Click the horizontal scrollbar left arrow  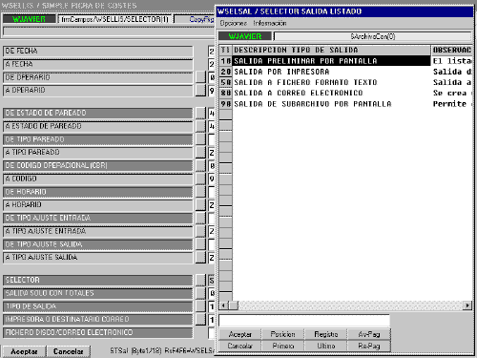click(x=223, y=305)
